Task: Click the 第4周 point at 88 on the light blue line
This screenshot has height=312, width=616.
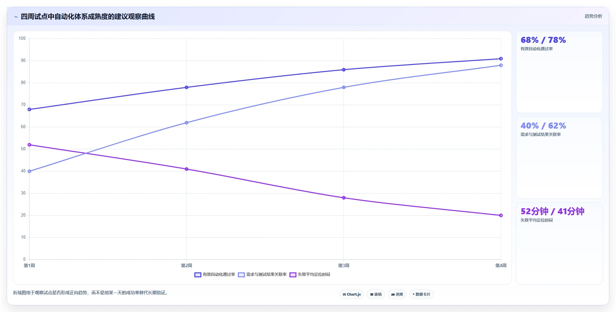Action: pos(501,65)
